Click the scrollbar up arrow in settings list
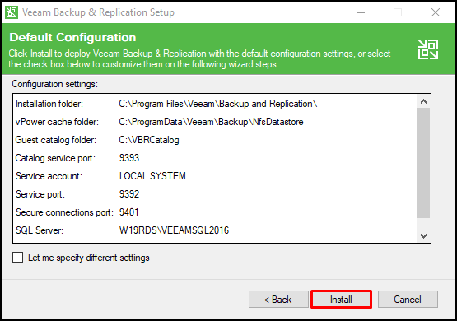 423,101
